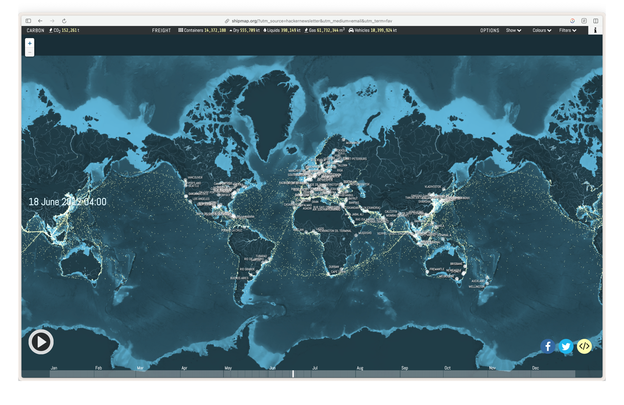Viewport: 624px width, 405px height.
Task: Click the CO2 carbon counter
Action: click(64, 30)
